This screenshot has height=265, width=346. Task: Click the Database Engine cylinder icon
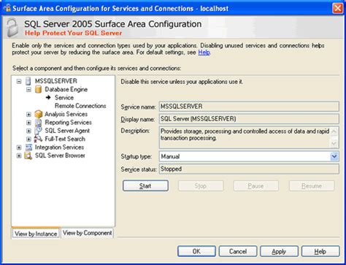coord(38,89)
